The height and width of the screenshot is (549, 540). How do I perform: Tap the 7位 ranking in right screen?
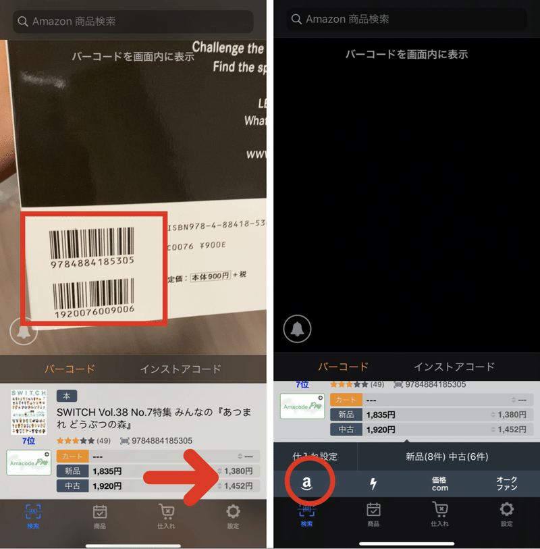[x=302, y=384]
